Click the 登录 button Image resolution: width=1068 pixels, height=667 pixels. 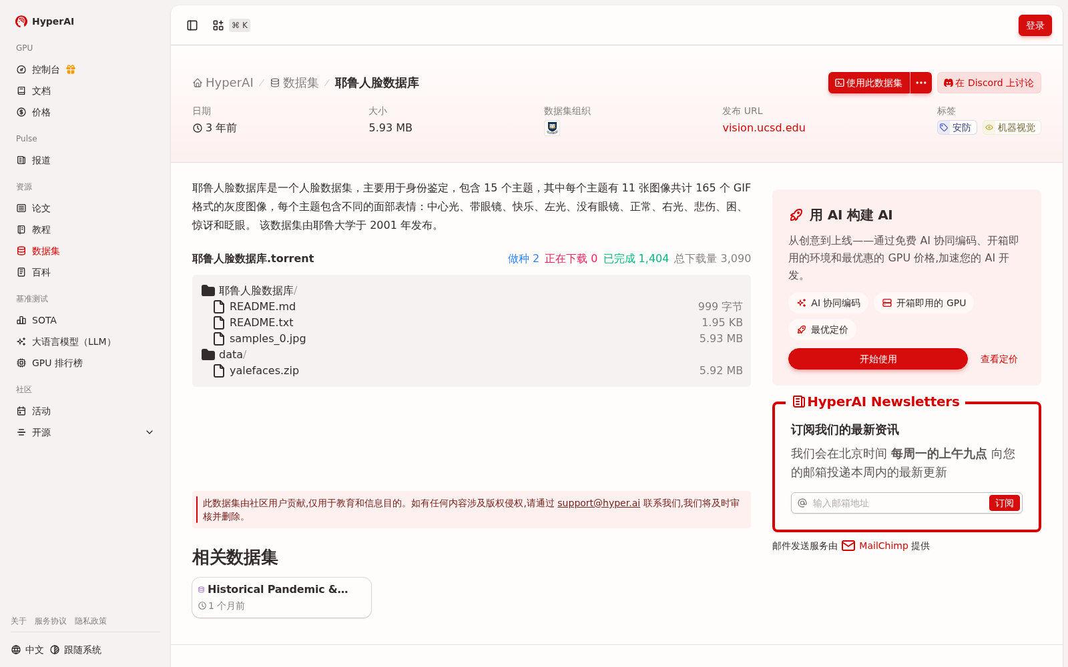click(x=1035, y=25)
